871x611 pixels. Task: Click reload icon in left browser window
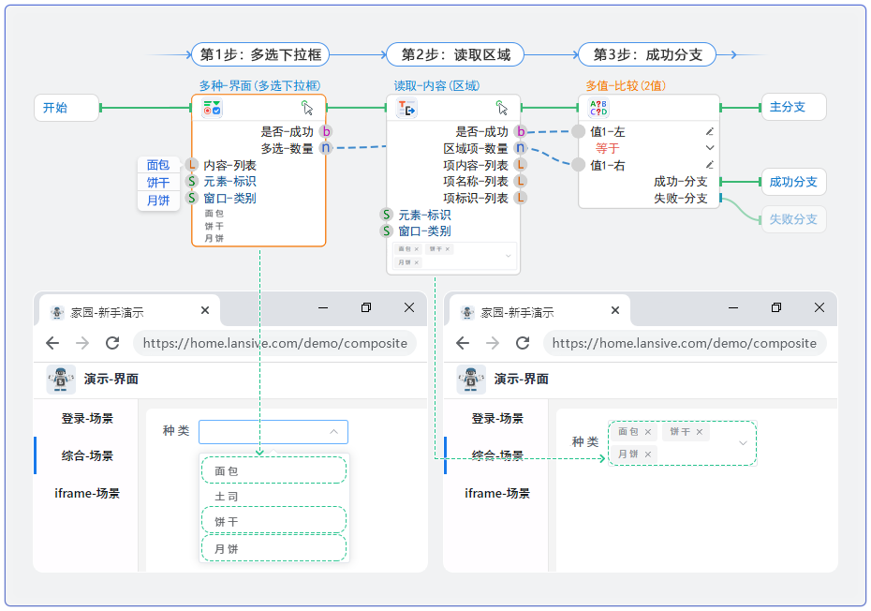pyautogui.click(x=112, y=343)
